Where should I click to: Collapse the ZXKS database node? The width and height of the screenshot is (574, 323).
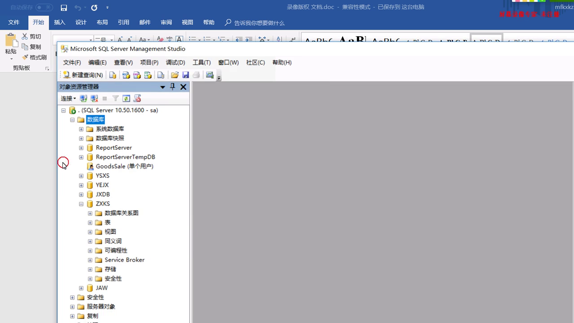point(81,204)
